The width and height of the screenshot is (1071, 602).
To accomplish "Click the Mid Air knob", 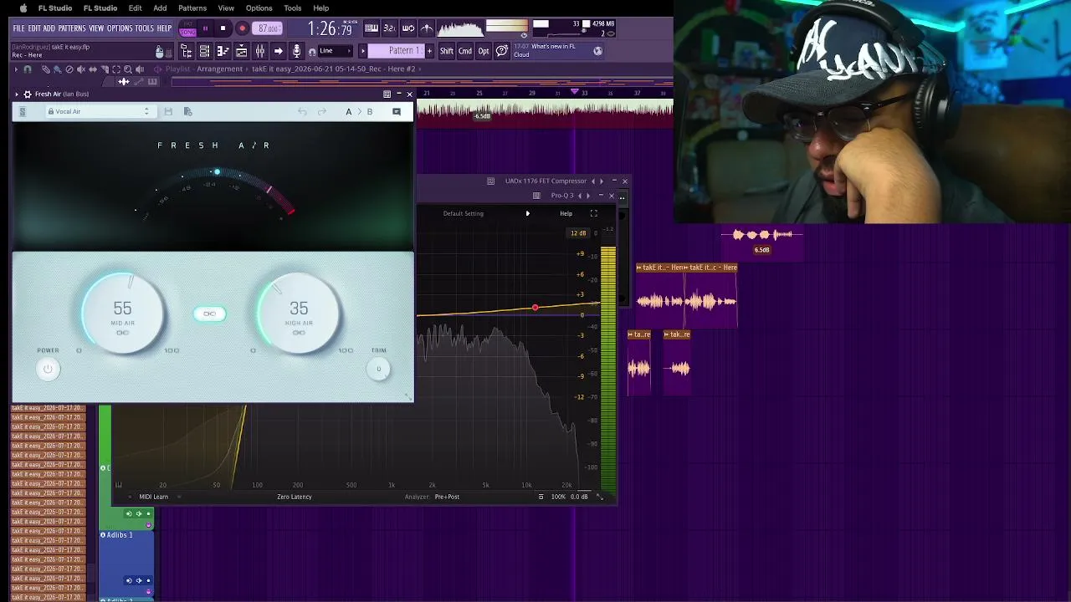I will click(123, 314).
